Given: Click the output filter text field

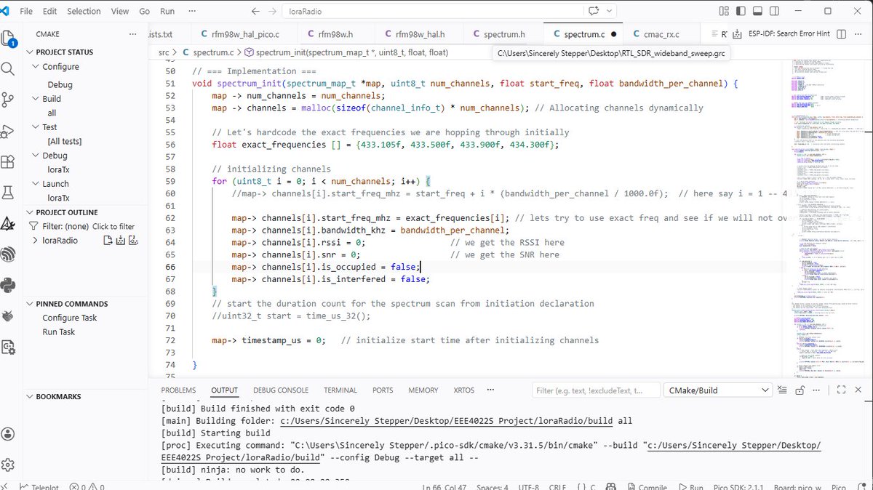Looking at the screenshot, I should coord(597,390).
